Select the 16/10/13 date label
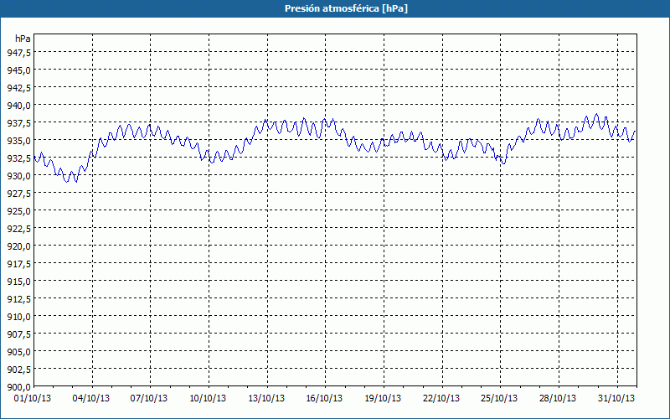 coord(324,399)
